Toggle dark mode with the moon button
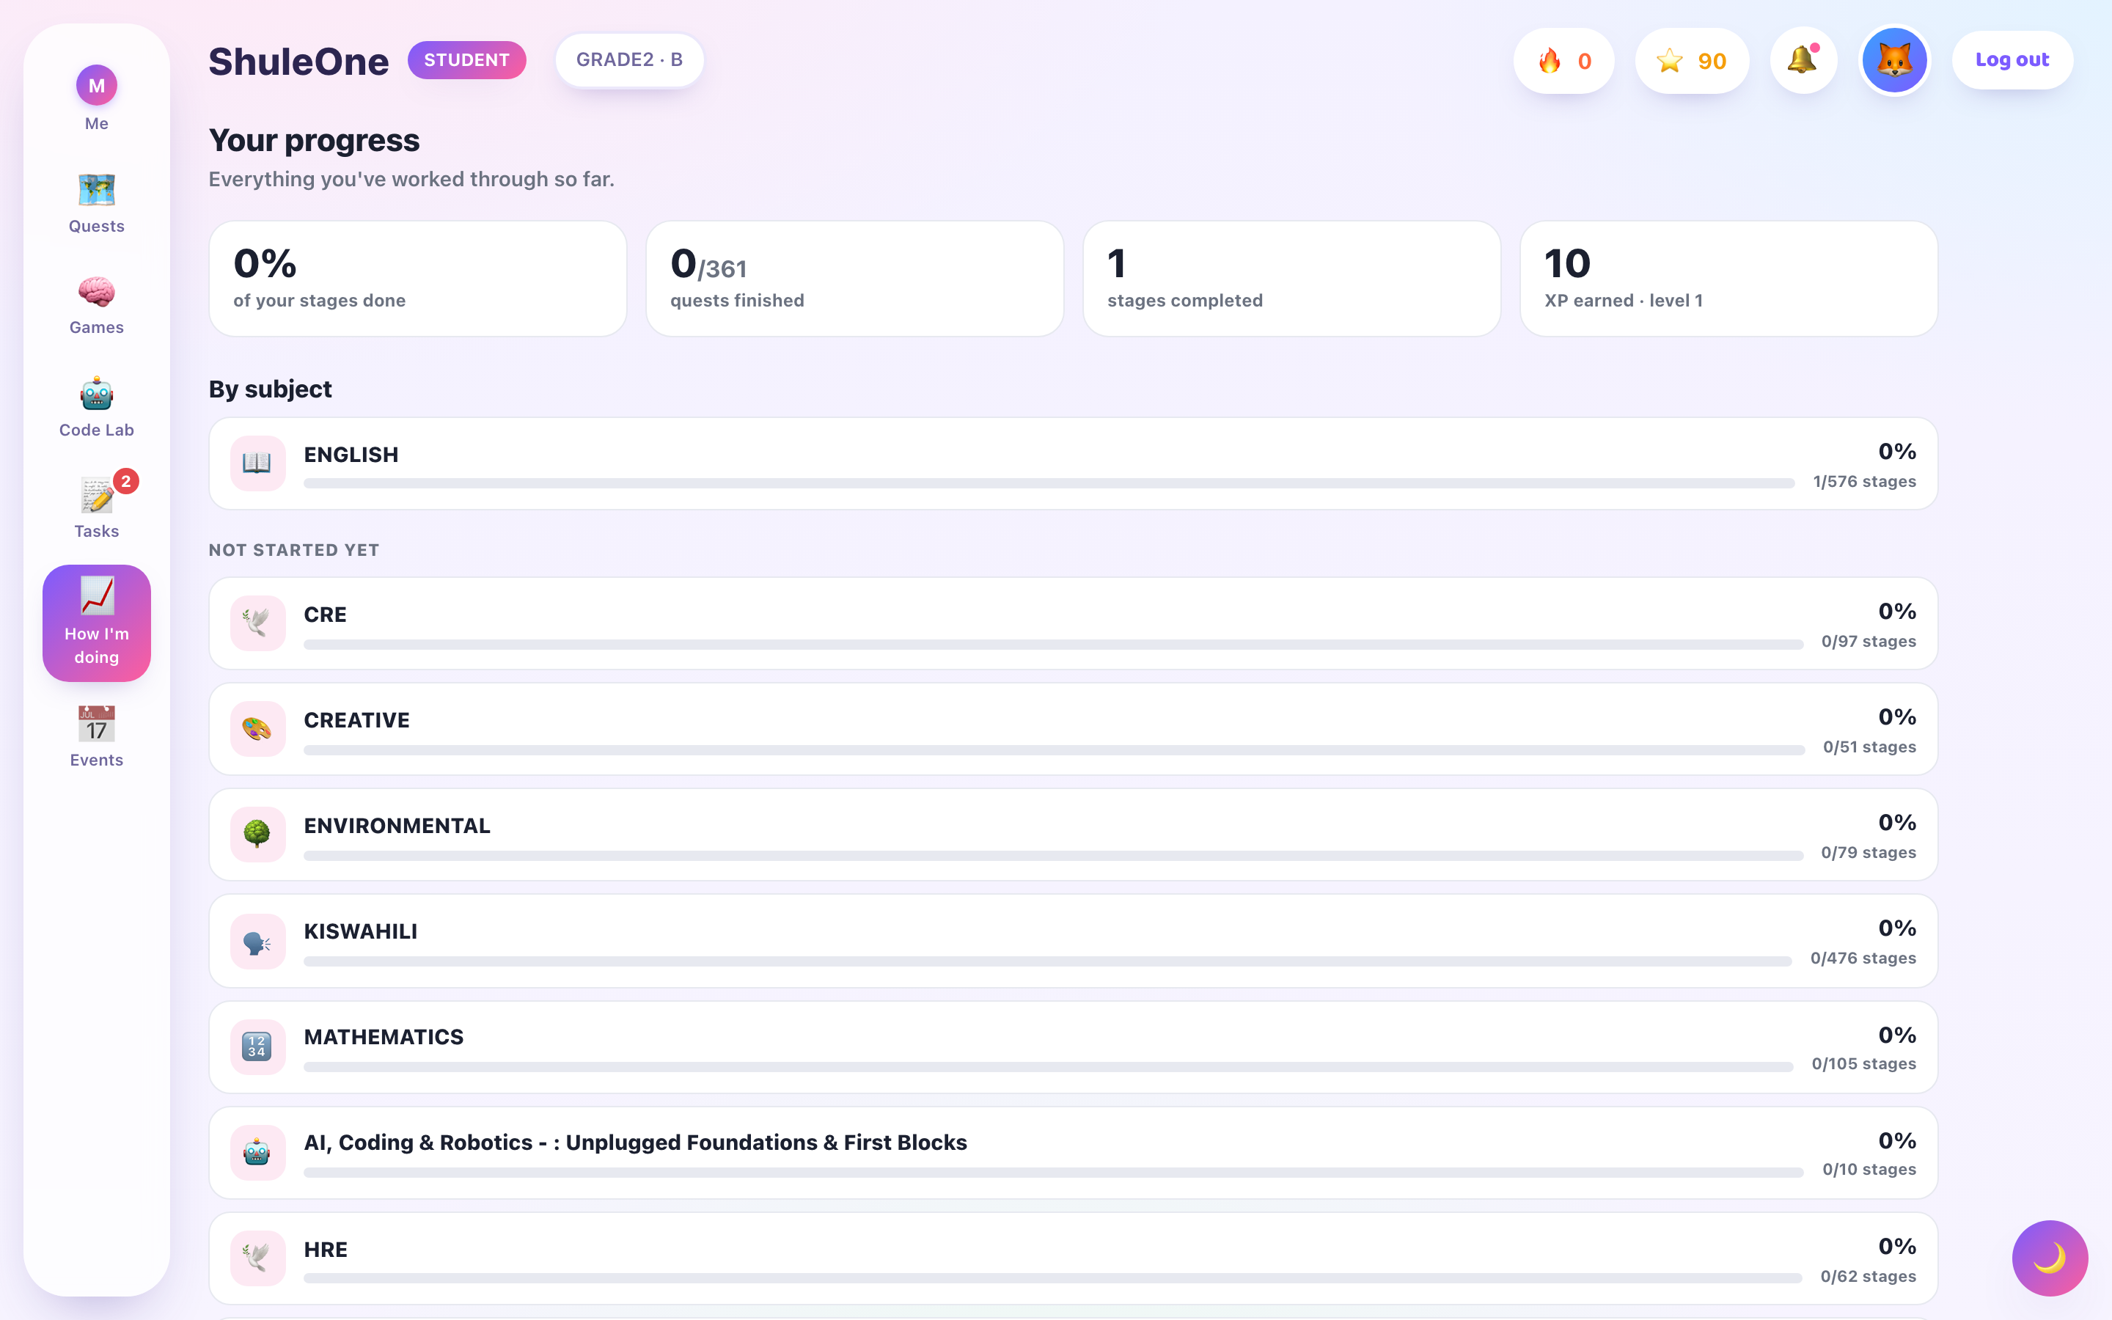 pyautogui.click(x=2049, y=1258)
